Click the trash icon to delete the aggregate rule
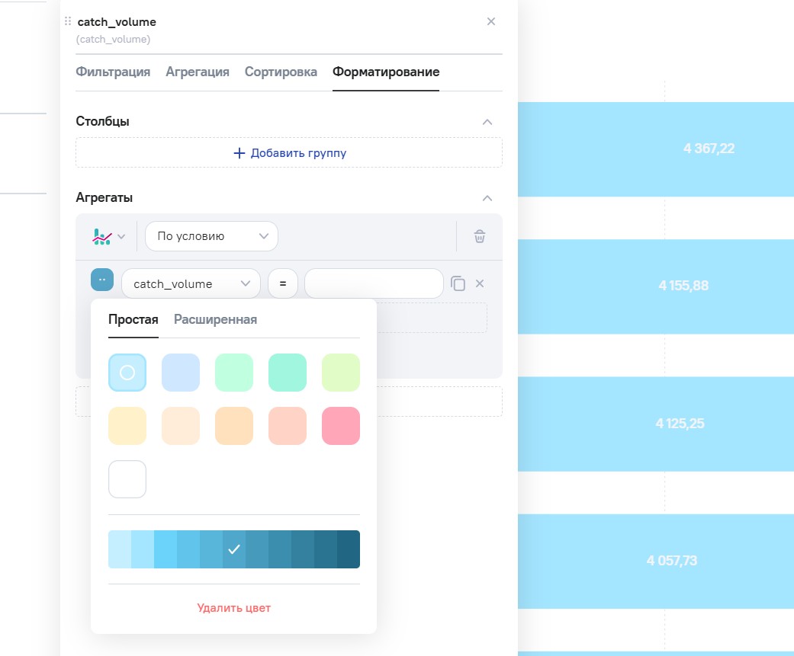794x656 pixels. pos(479,236)
